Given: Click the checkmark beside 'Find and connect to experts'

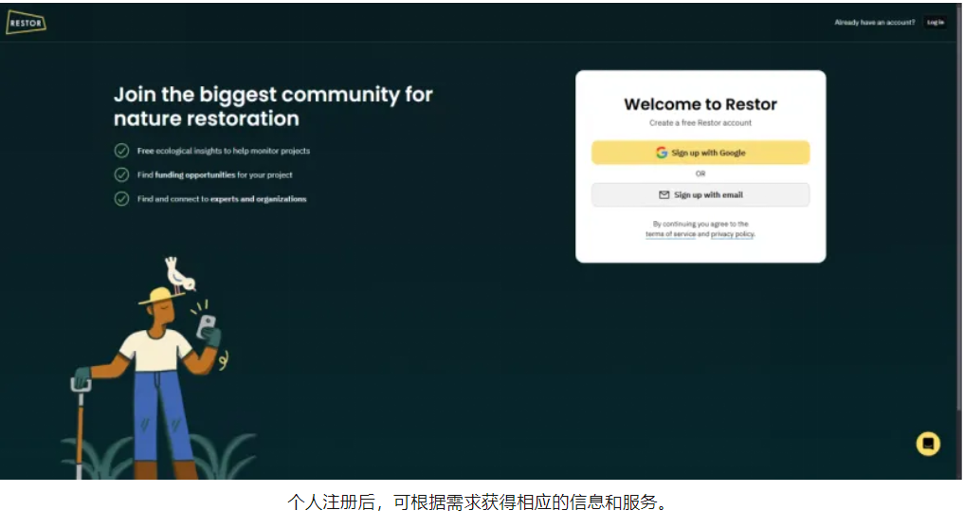Looking at the screenshot, I should tap(121, 199).
